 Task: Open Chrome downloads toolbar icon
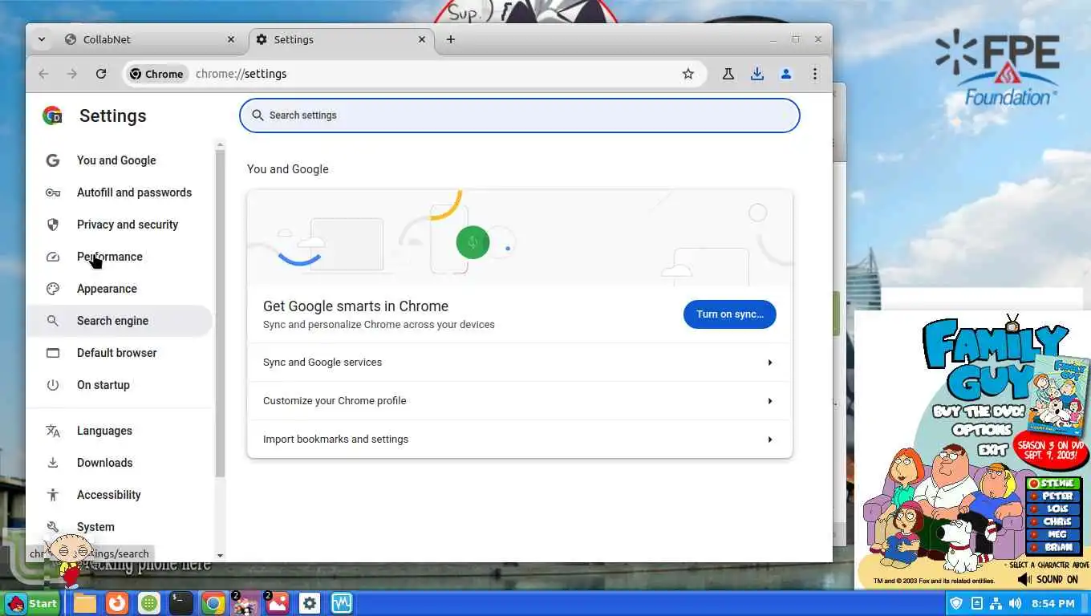(757, 74)
